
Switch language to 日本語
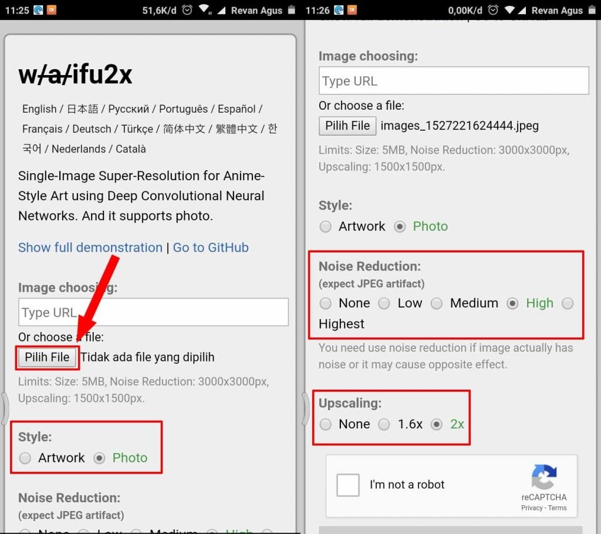click(82, 109)
